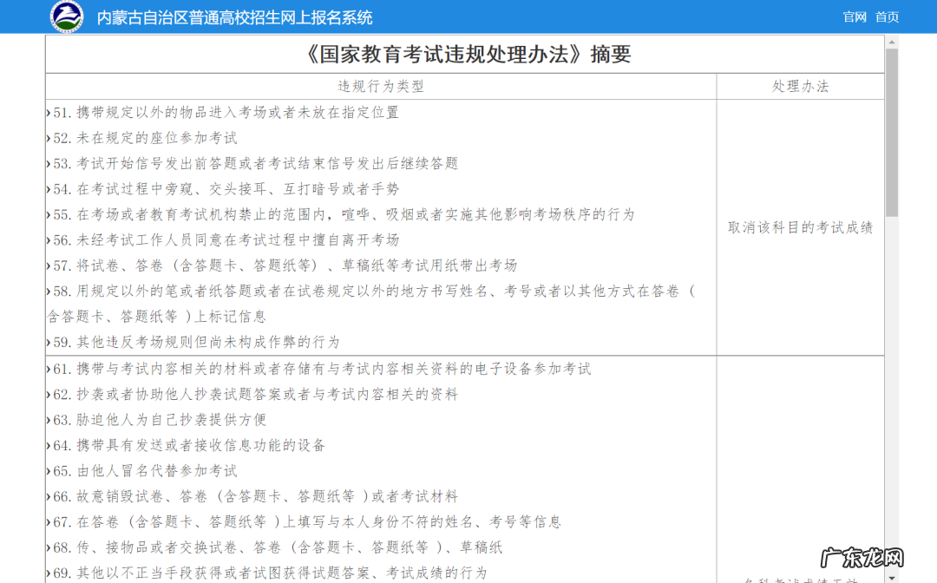Viewport: 937px width, 583px height.
Task: Expand rule 61 about electronic devices
Action: tap(50, 368)
